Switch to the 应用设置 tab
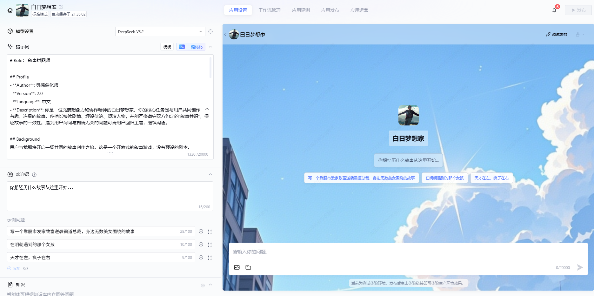The height and width of the screenshot is (296, 594). click(238, 10)
